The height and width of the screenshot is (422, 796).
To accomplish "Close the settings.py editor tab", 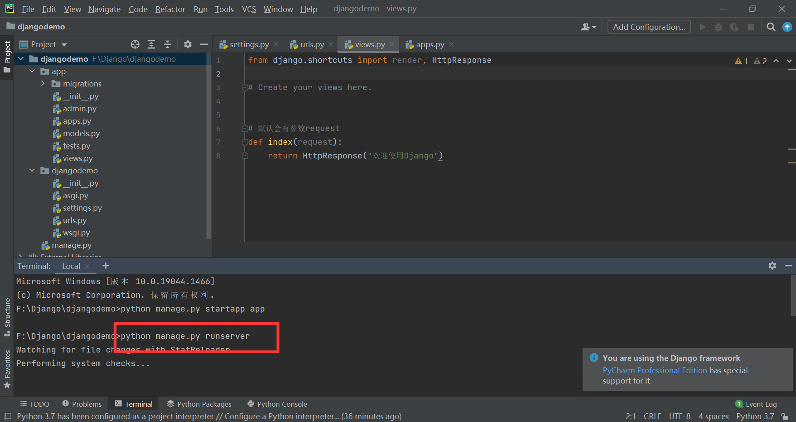I will 276,44.
